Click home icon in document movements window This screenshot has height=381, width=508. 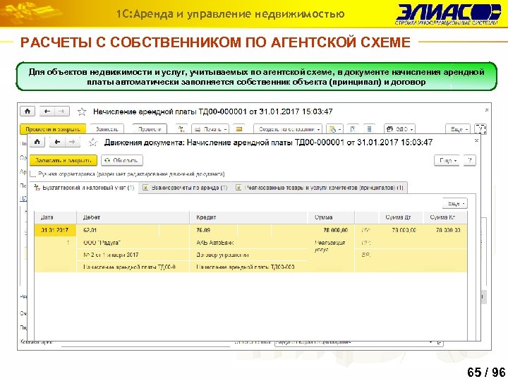37,142
